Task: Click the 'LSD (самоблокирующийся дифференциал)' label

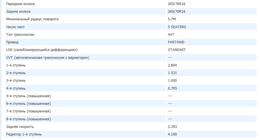Action: coord(42,50)
